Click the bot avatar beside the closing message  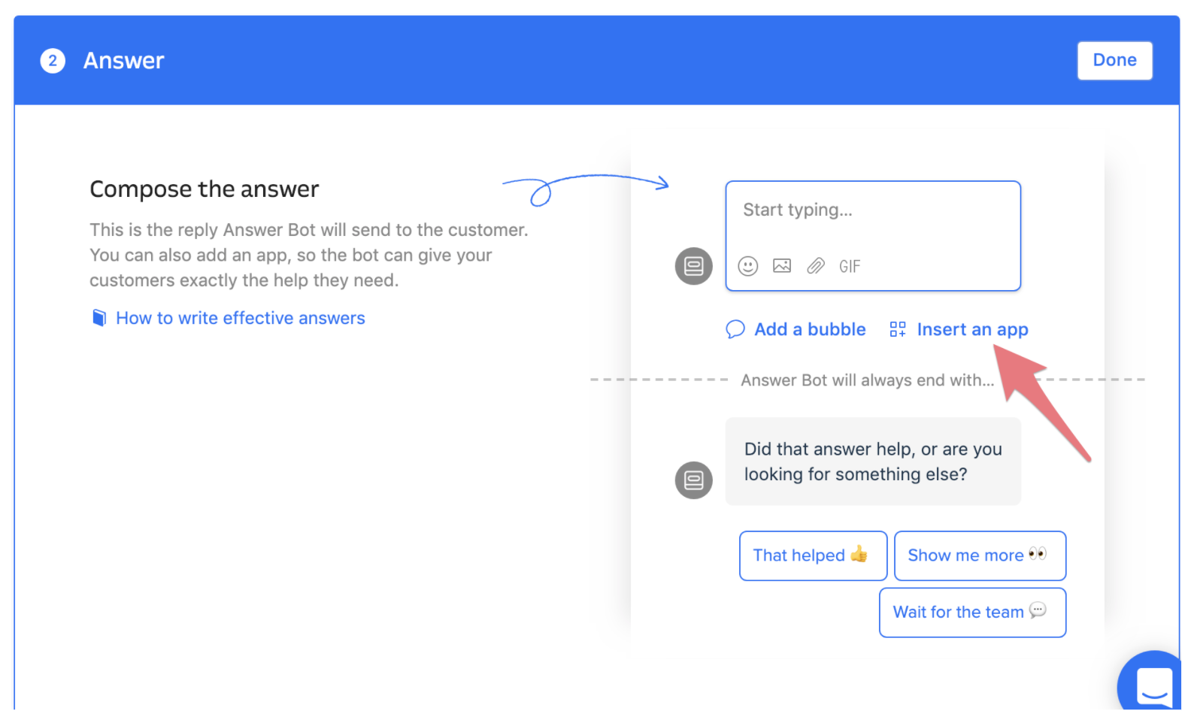pyautogui.click(x=693, y=480)
